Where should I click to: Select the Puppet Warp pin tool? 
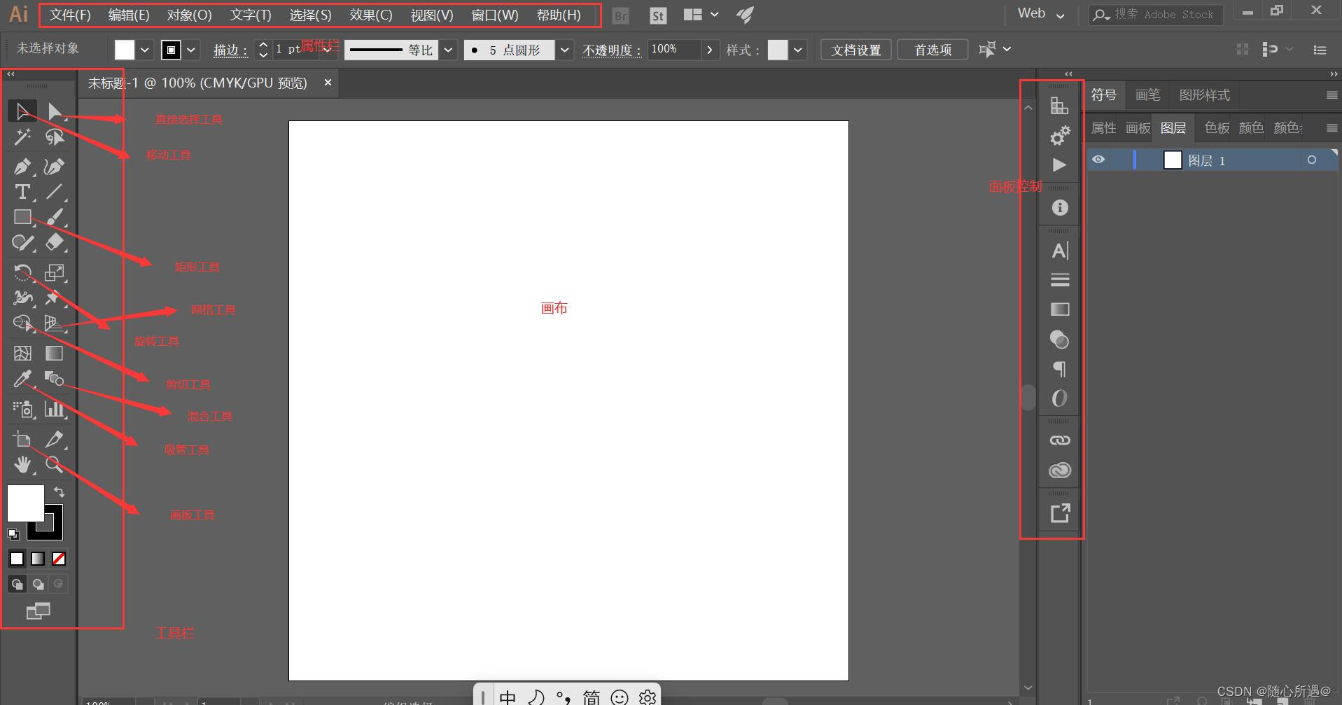click(x=55, y=298)
